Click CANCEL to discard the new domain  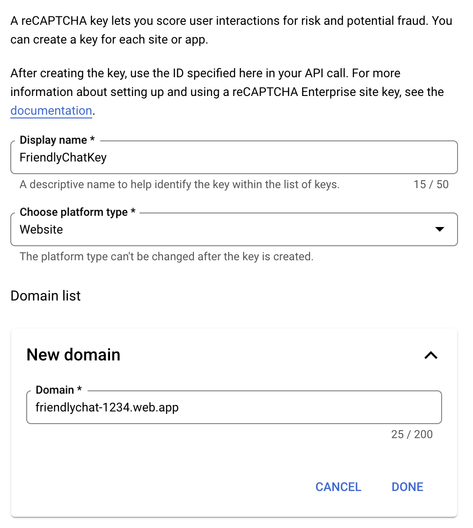click(x=338, y=487)
